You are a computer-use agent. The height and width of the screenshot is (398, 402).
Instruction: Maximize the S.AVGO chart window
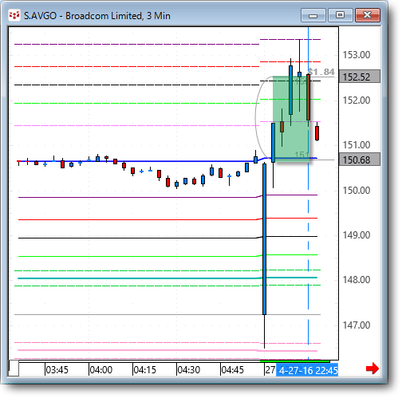click(340, 15)
